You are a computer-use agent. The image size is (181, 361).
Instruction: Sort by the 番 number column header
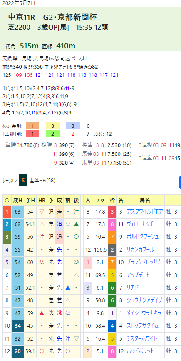[x=120, y=200]
